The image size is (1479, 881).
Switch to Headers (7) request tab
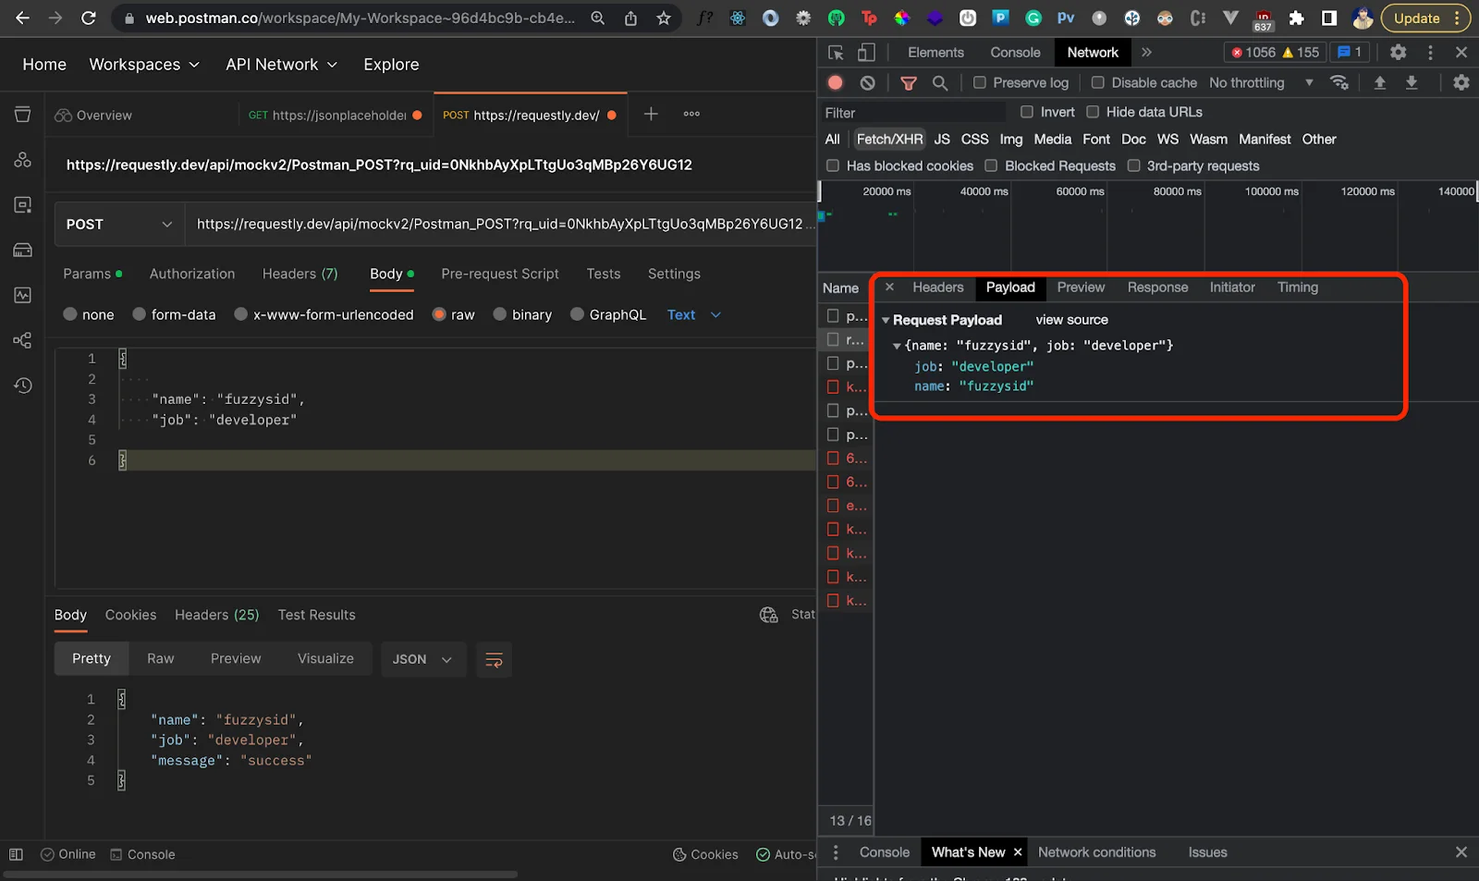[300, 274]
